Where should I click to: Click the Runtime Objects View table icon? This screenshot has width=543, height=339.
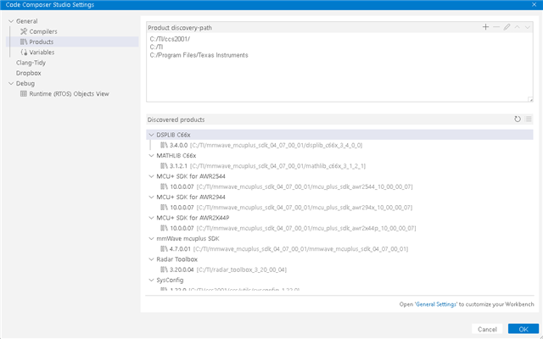coord(24,94)
